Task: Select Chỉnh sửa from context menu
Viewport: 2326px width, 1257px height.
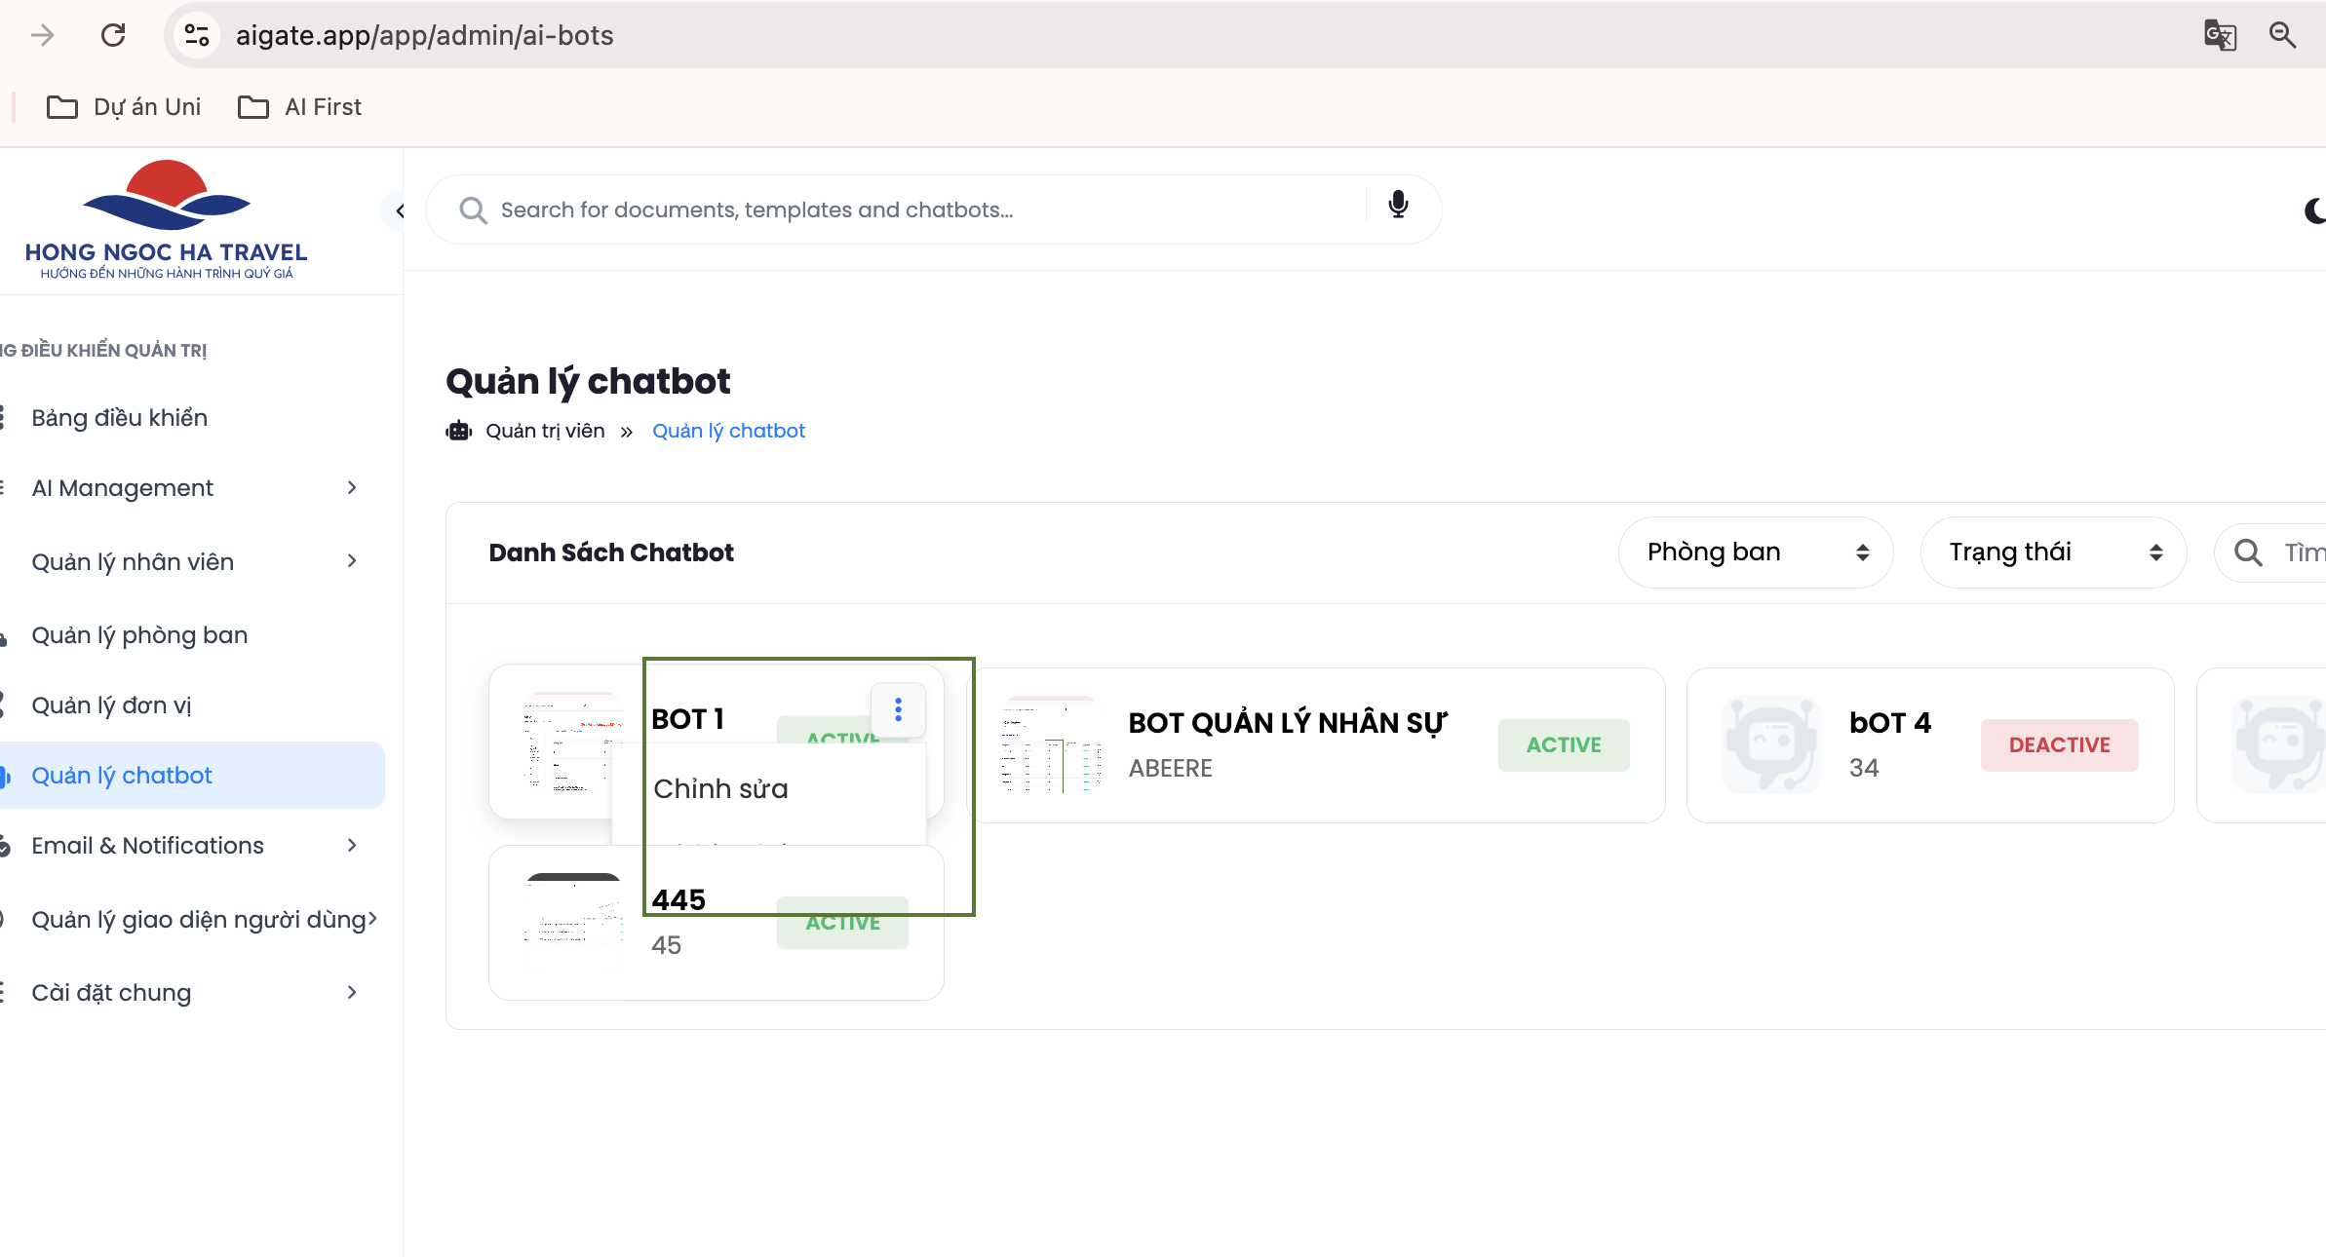Action: click(720, 788)
